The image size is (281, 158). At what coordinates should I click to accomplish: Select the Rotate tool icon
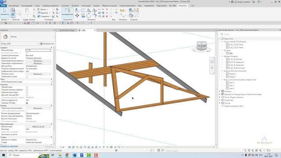[x=89, y=16]
